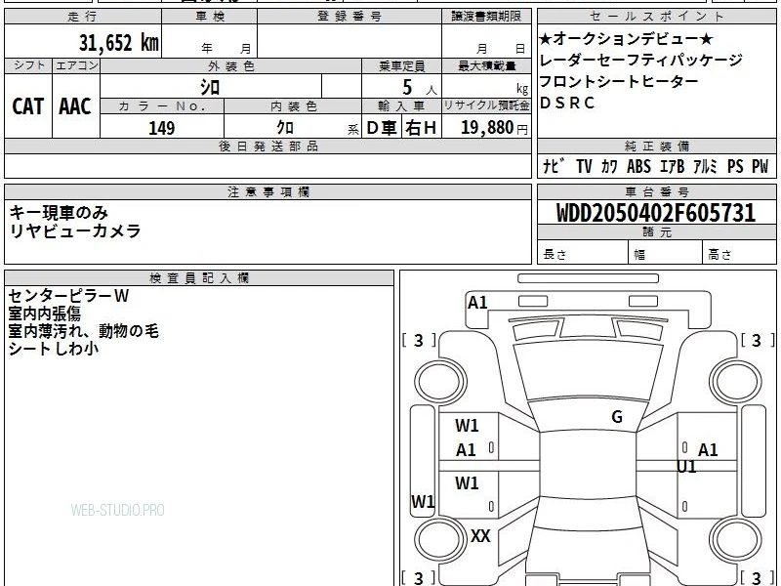The height and width of the screenshot is (586, 781).
Task: Click the センターピラーW inspector note
Action: [x=68, y=296]
